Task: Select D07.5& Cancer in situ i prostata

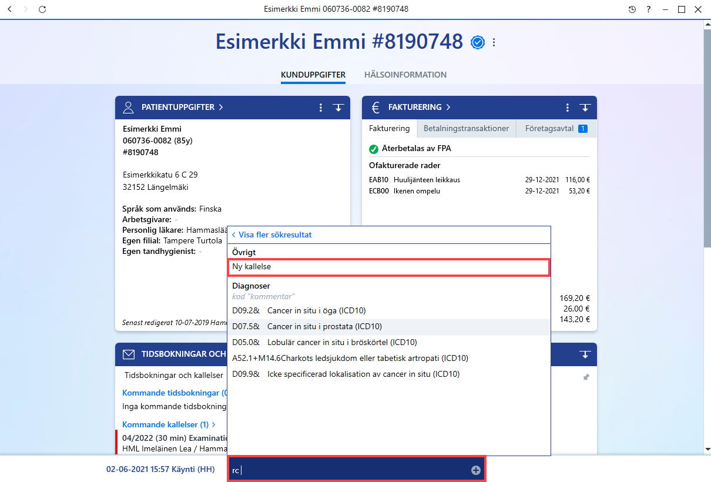Action: [388, 326]
